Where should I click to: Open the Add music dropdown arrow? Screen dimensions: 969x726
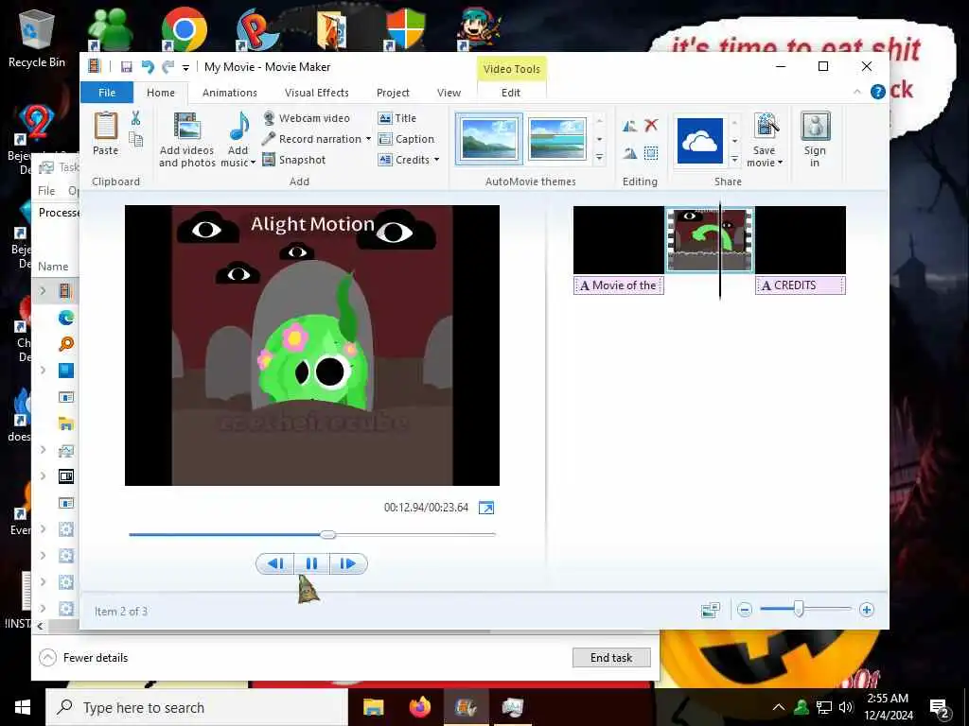pos(253,163)
